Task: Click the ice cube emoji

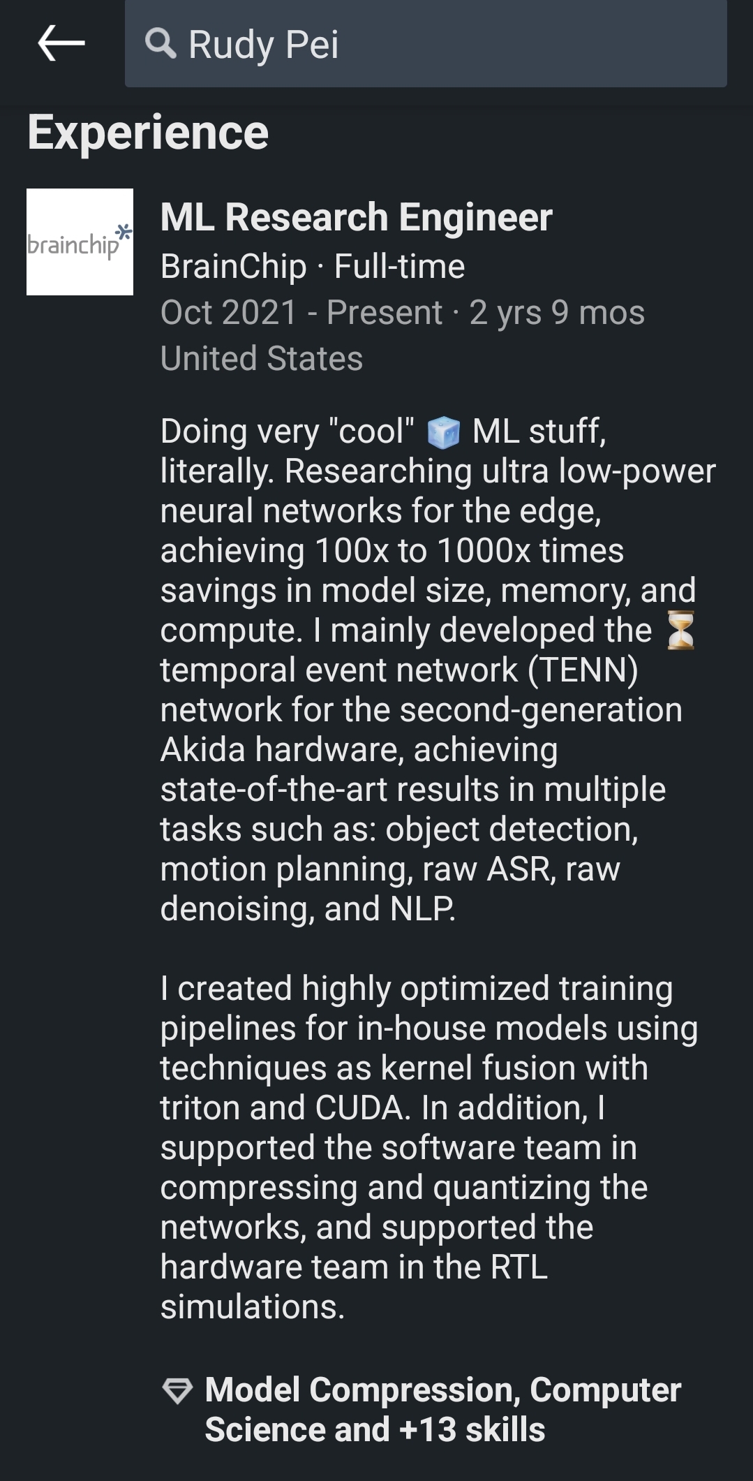Action: click(x=443, y=432)
